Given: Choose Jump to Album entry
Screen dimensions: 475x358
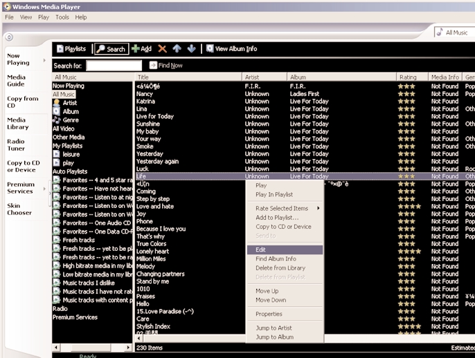Looking at the screenshot, I should click(285, 337).
